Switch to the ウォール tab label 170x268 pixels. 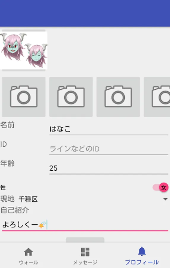(x=28, y=262)
